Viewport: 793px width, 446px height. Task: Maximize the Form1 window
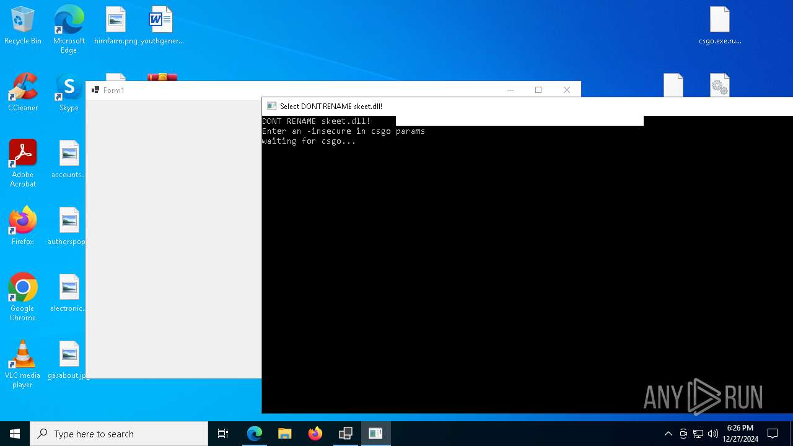coord(538,90)
